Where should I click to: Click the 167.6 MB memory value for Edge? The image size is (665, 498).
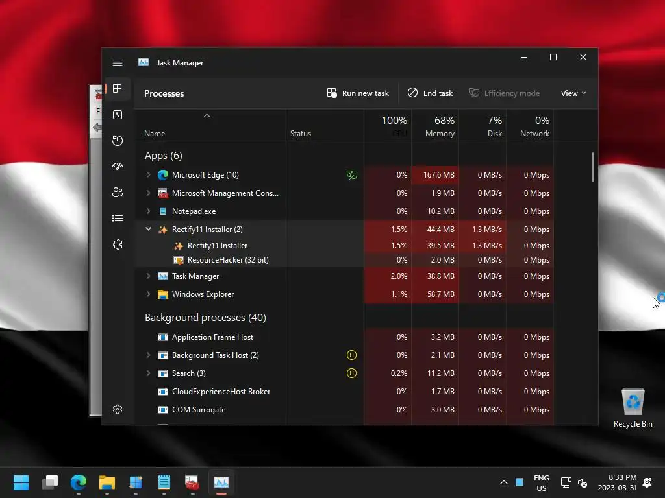pyautogui.click(x=438, y=175)
